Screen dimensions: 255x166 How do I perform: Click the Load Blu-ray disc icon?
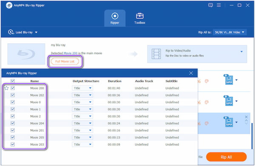tap(11, 32)
